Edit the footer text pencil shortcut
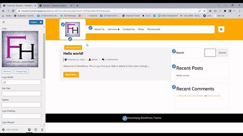Screen dimensions: 243x136 pos(125,118)
